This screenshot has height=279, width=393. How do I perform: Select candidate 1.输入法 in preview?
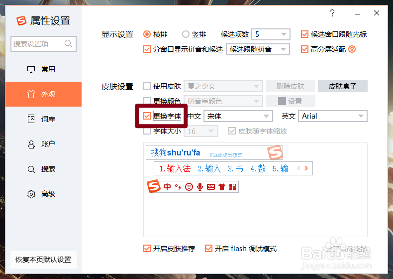click(x=175, y=168)
